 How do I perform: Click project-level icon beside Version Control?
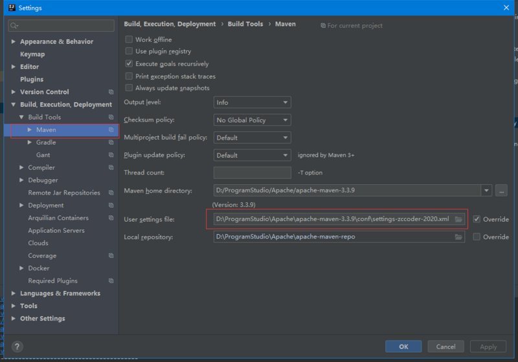click(111, 92)
